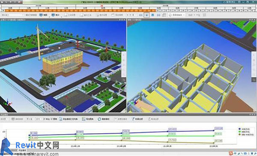257x156 pixels.
Task: Fast-forward the construction simulation
Action: [158, 15]
